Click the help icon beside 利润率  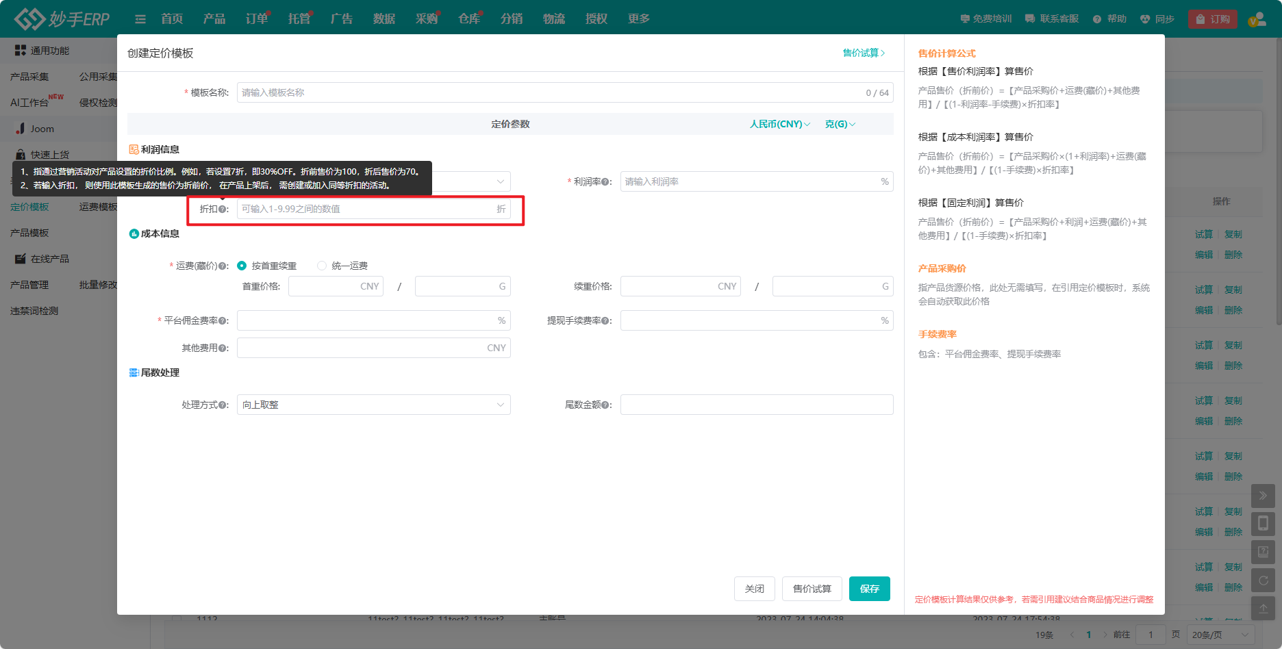[605, 182]
